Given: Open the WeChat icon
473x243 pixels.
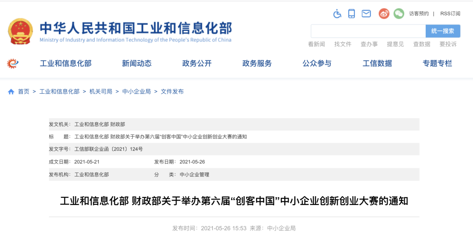Looking at the screenshot, I should pyautogui.click(x=399, y=14).
